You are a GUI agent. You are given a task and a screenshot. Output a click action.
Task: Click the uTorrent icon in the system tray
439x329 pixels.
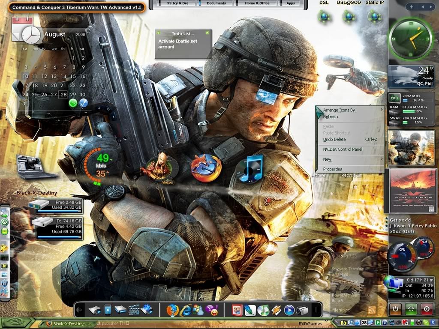(378, 323)
